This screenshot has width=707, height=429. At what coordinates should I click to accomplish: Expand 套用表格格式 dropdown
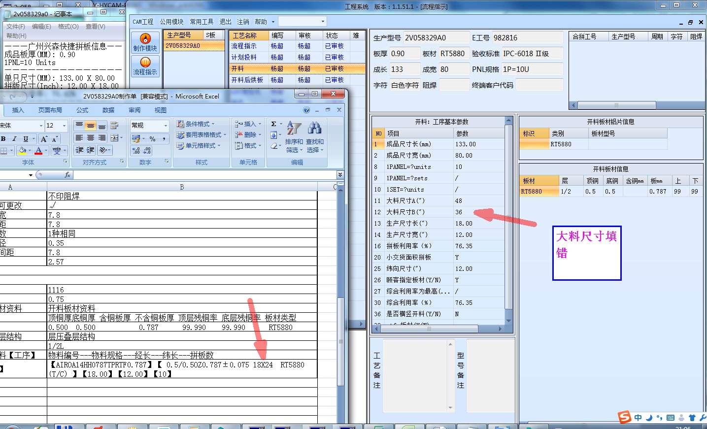201,135
